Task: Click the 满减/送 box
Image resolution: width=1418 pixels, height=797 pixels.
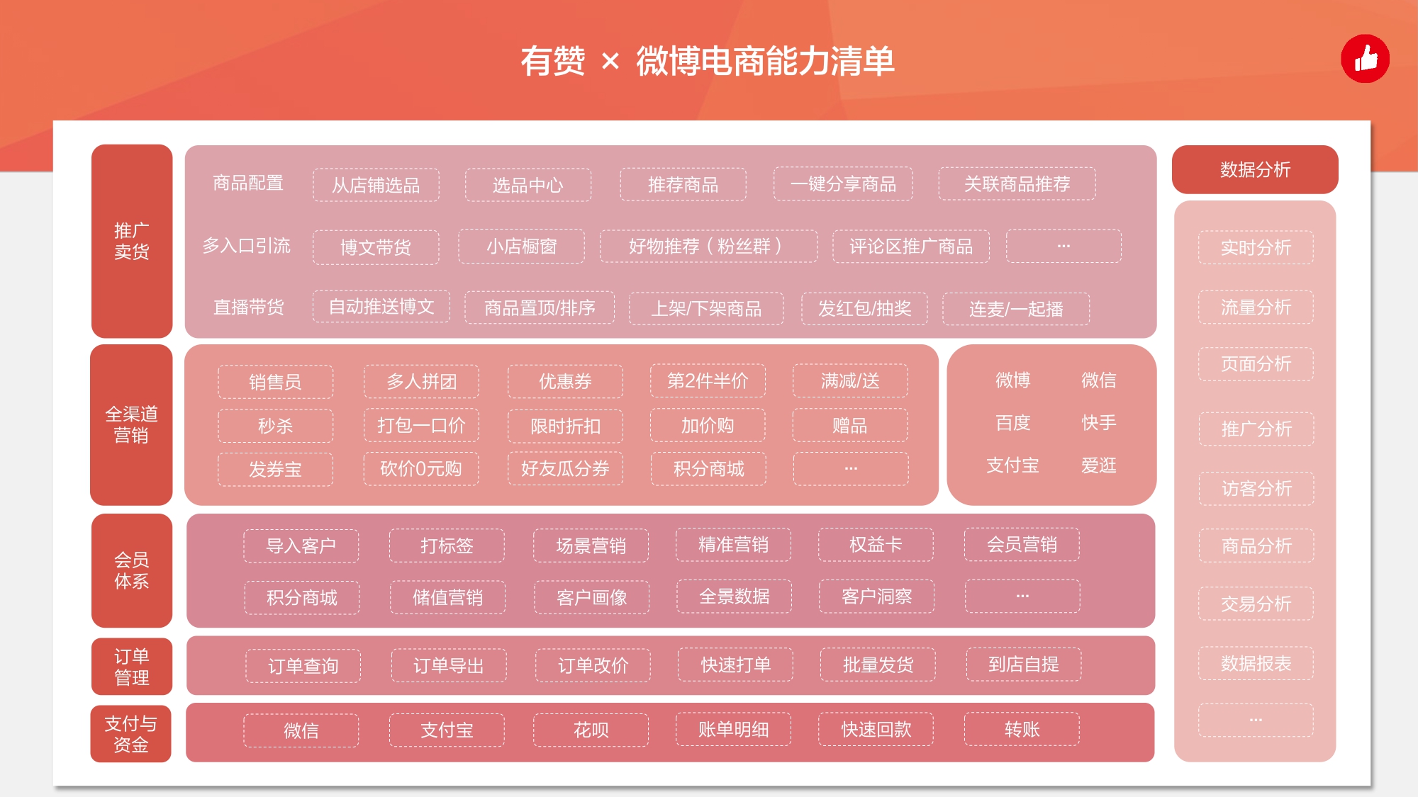Action: coord(850,380)
